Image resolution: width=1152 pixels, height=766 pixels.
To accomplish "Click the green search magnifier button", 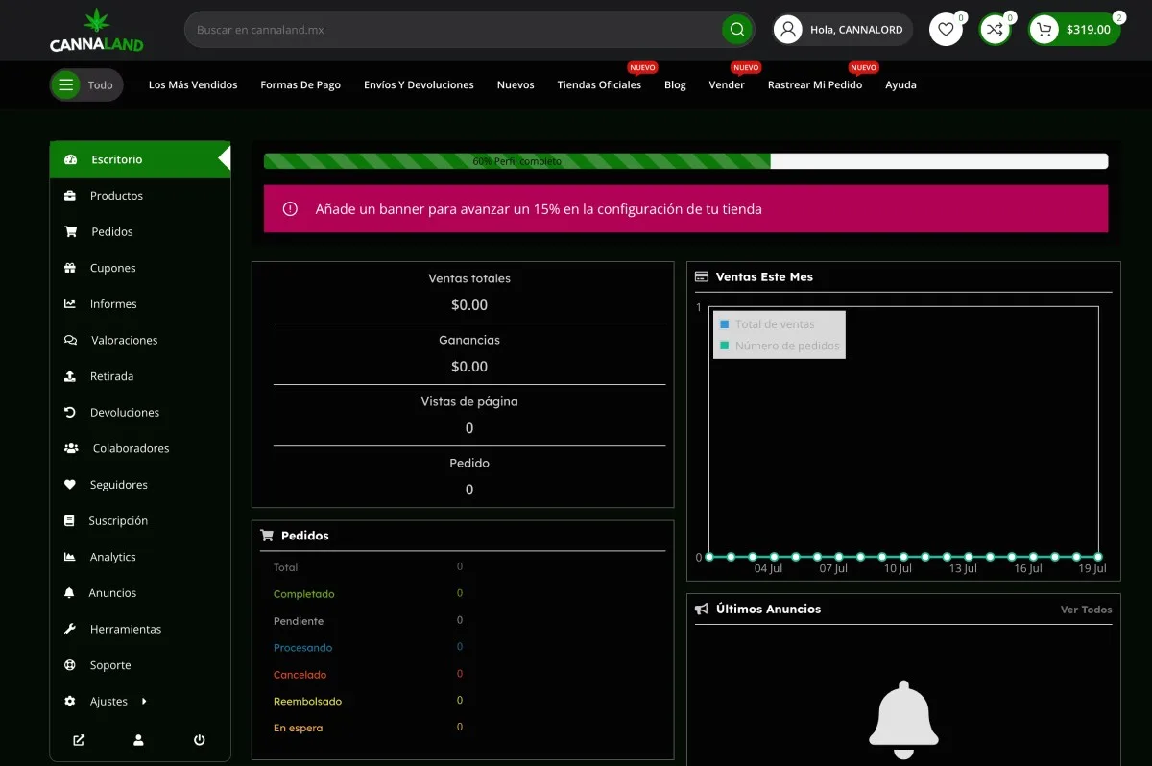I will pos(736,30).
